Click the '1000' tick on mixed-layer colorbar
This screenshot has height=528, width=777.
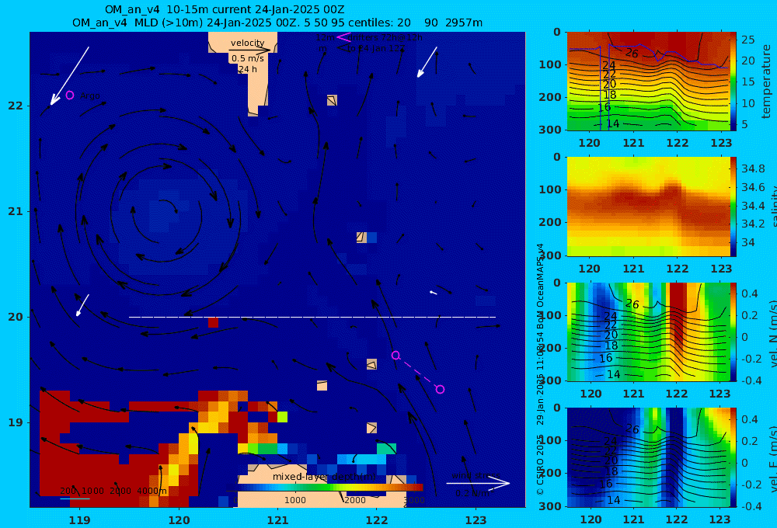tap(294, 500)
